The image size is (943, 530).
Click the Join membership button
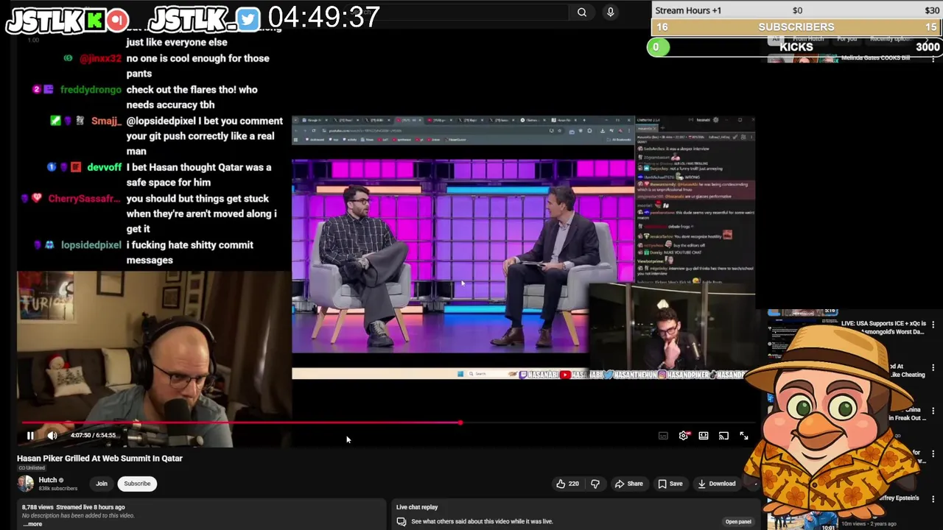pos(102,484)
